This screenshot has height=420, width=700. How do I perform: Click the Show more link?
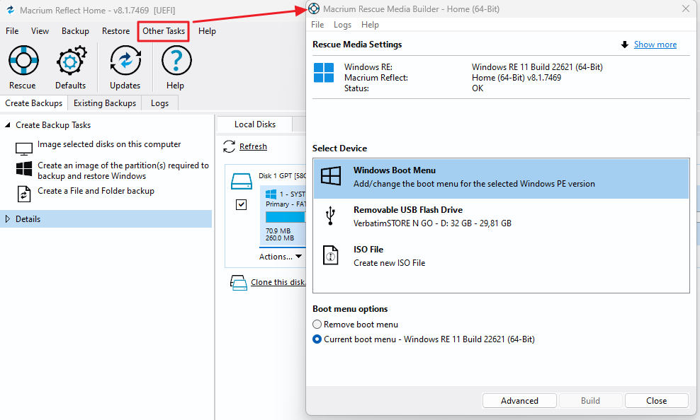(x=655, y=45)
